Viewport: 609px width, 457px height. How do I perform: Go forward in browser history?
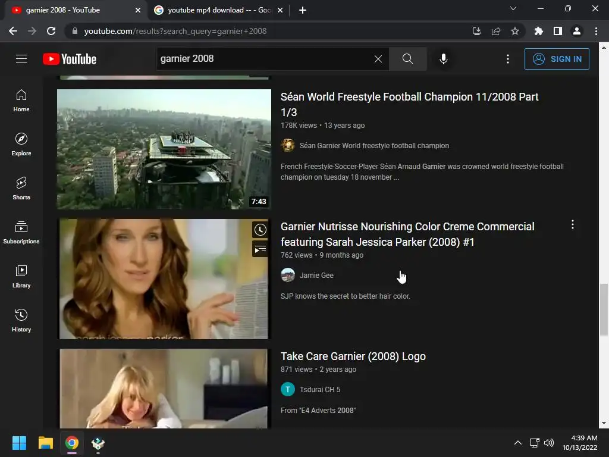click(x=32, y=31)
